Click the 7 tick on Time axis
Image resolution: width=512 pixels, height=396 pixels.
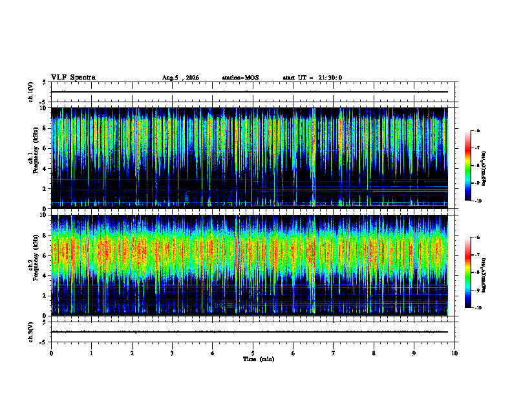(334, 353)
